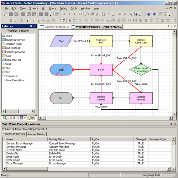The width and height of the screenshot is (178, 178).
Task: Click the Read Csv File step
Action: tap(101, 41)
